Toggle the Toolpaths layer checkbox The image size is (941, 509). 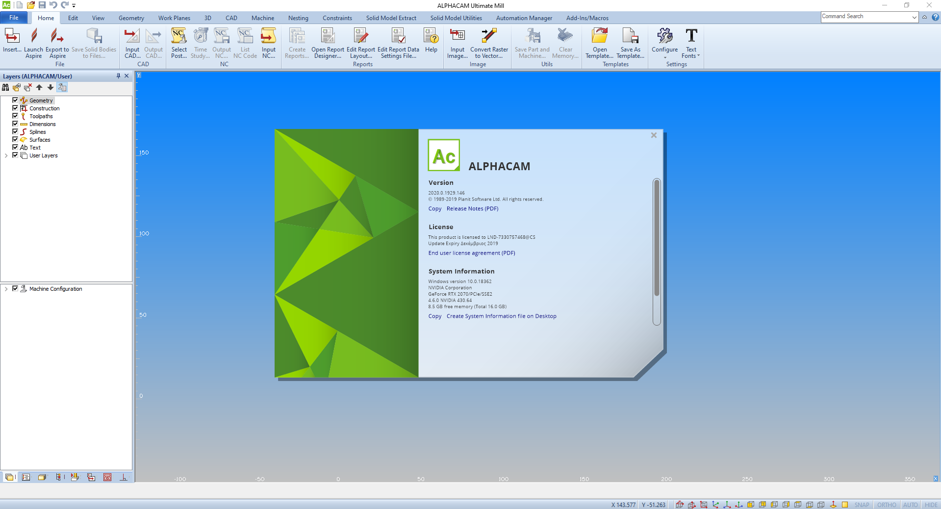click(x=15, y=116)
